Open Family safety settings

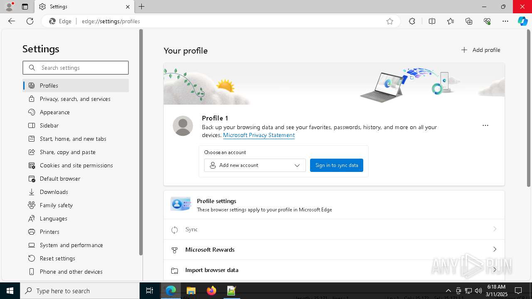[76, 205]
